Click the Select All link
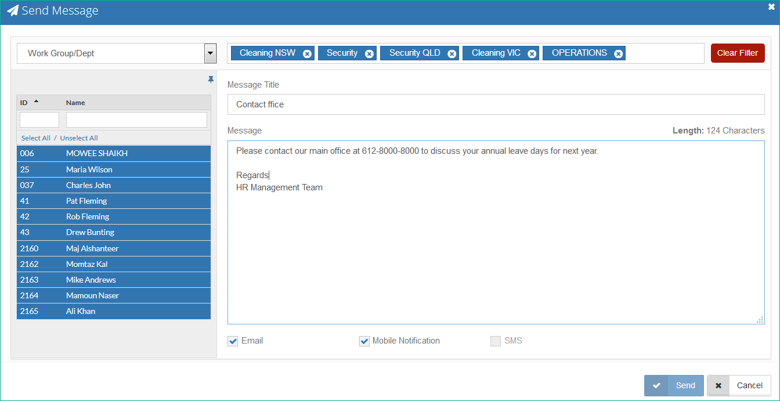Screen dimensions: 780x401 (36, 138)
